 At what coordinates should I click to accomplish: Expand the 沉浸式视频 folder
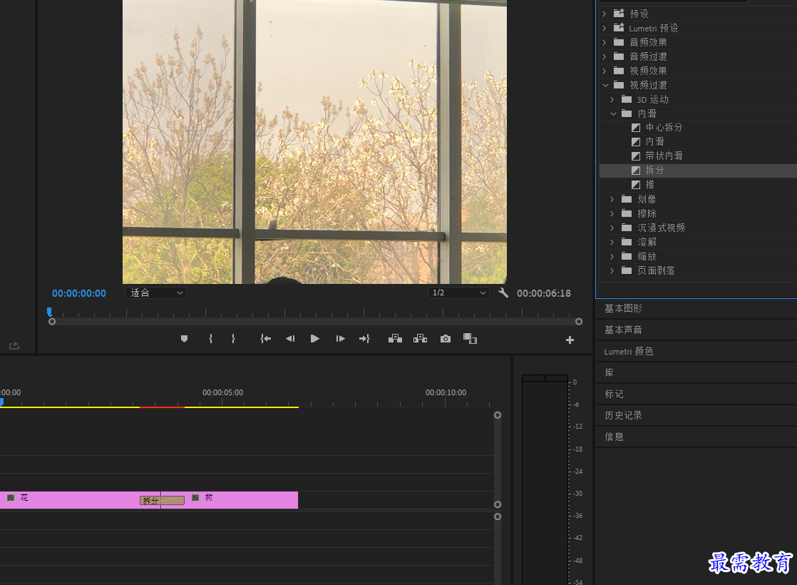click(612, 228)
